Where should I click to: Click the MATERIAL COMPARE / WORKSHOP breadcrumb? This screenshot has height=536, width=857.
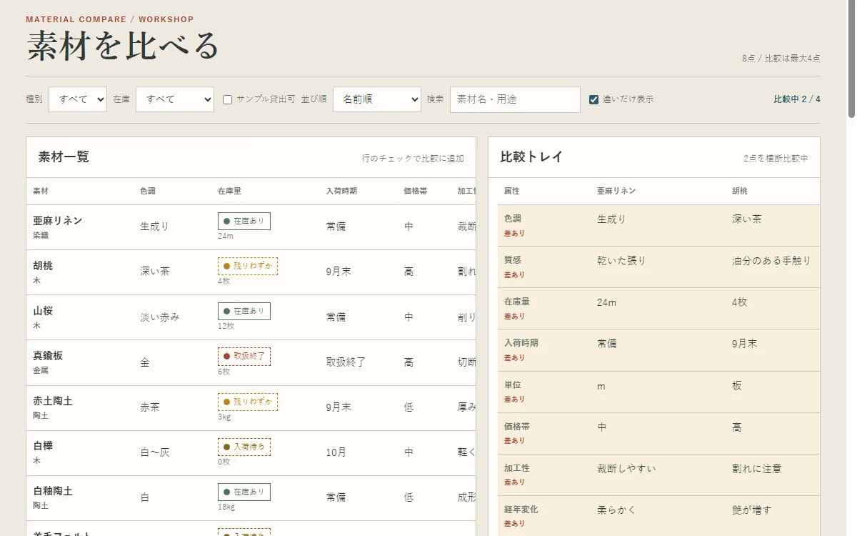pos(110,19)
